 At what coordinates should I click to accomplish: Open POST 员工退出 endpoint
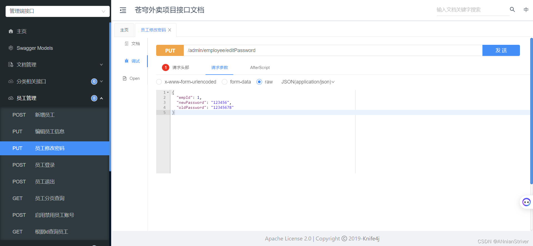pyautogui.click(x=54, y=181)
